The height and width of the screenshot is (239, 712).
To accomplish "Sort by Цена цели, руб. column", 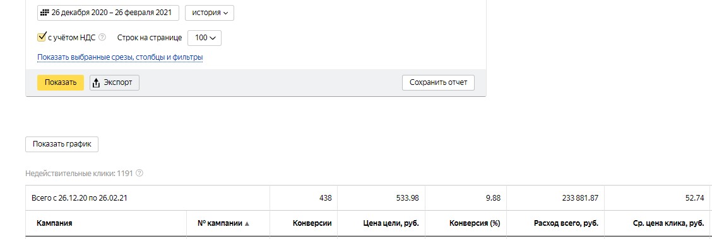I will pos(391,223).
